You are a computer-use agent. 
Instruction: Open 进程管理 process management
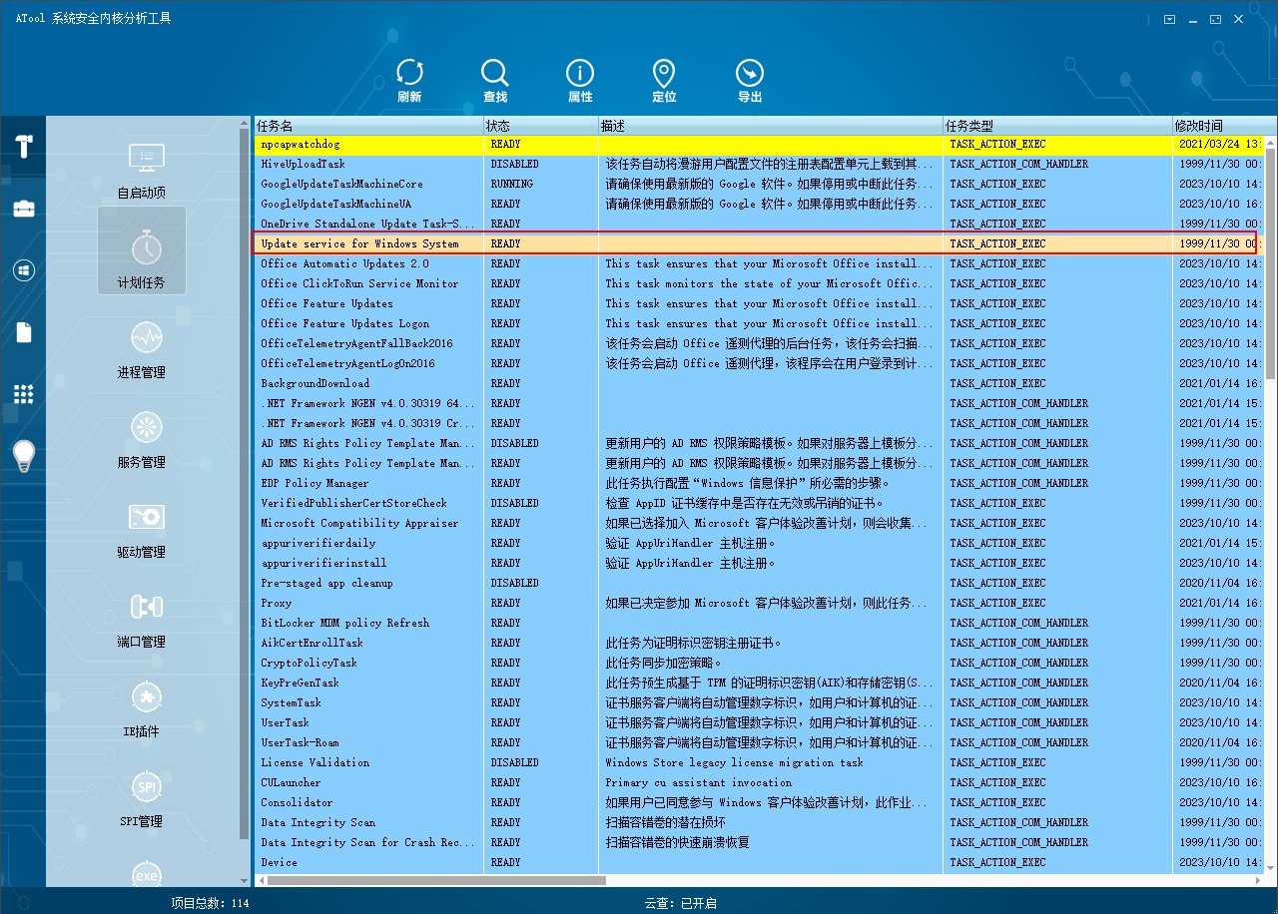(x=142, y=349)
